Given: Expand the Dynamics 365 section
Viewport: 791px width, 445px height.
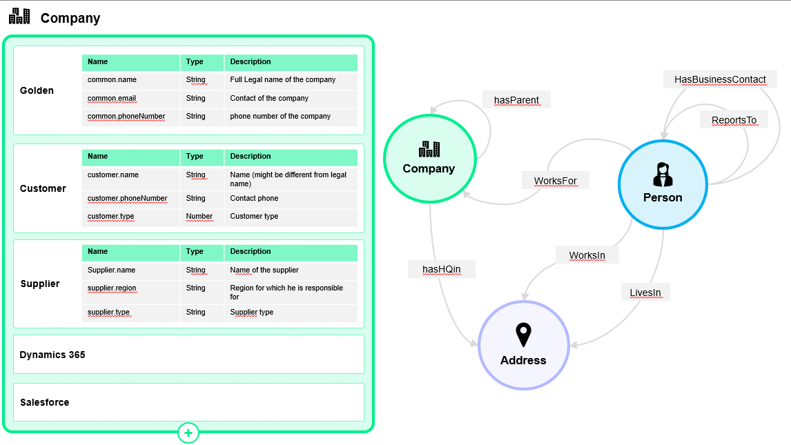Looking at the screenshot, I should [x=52, y=355].
